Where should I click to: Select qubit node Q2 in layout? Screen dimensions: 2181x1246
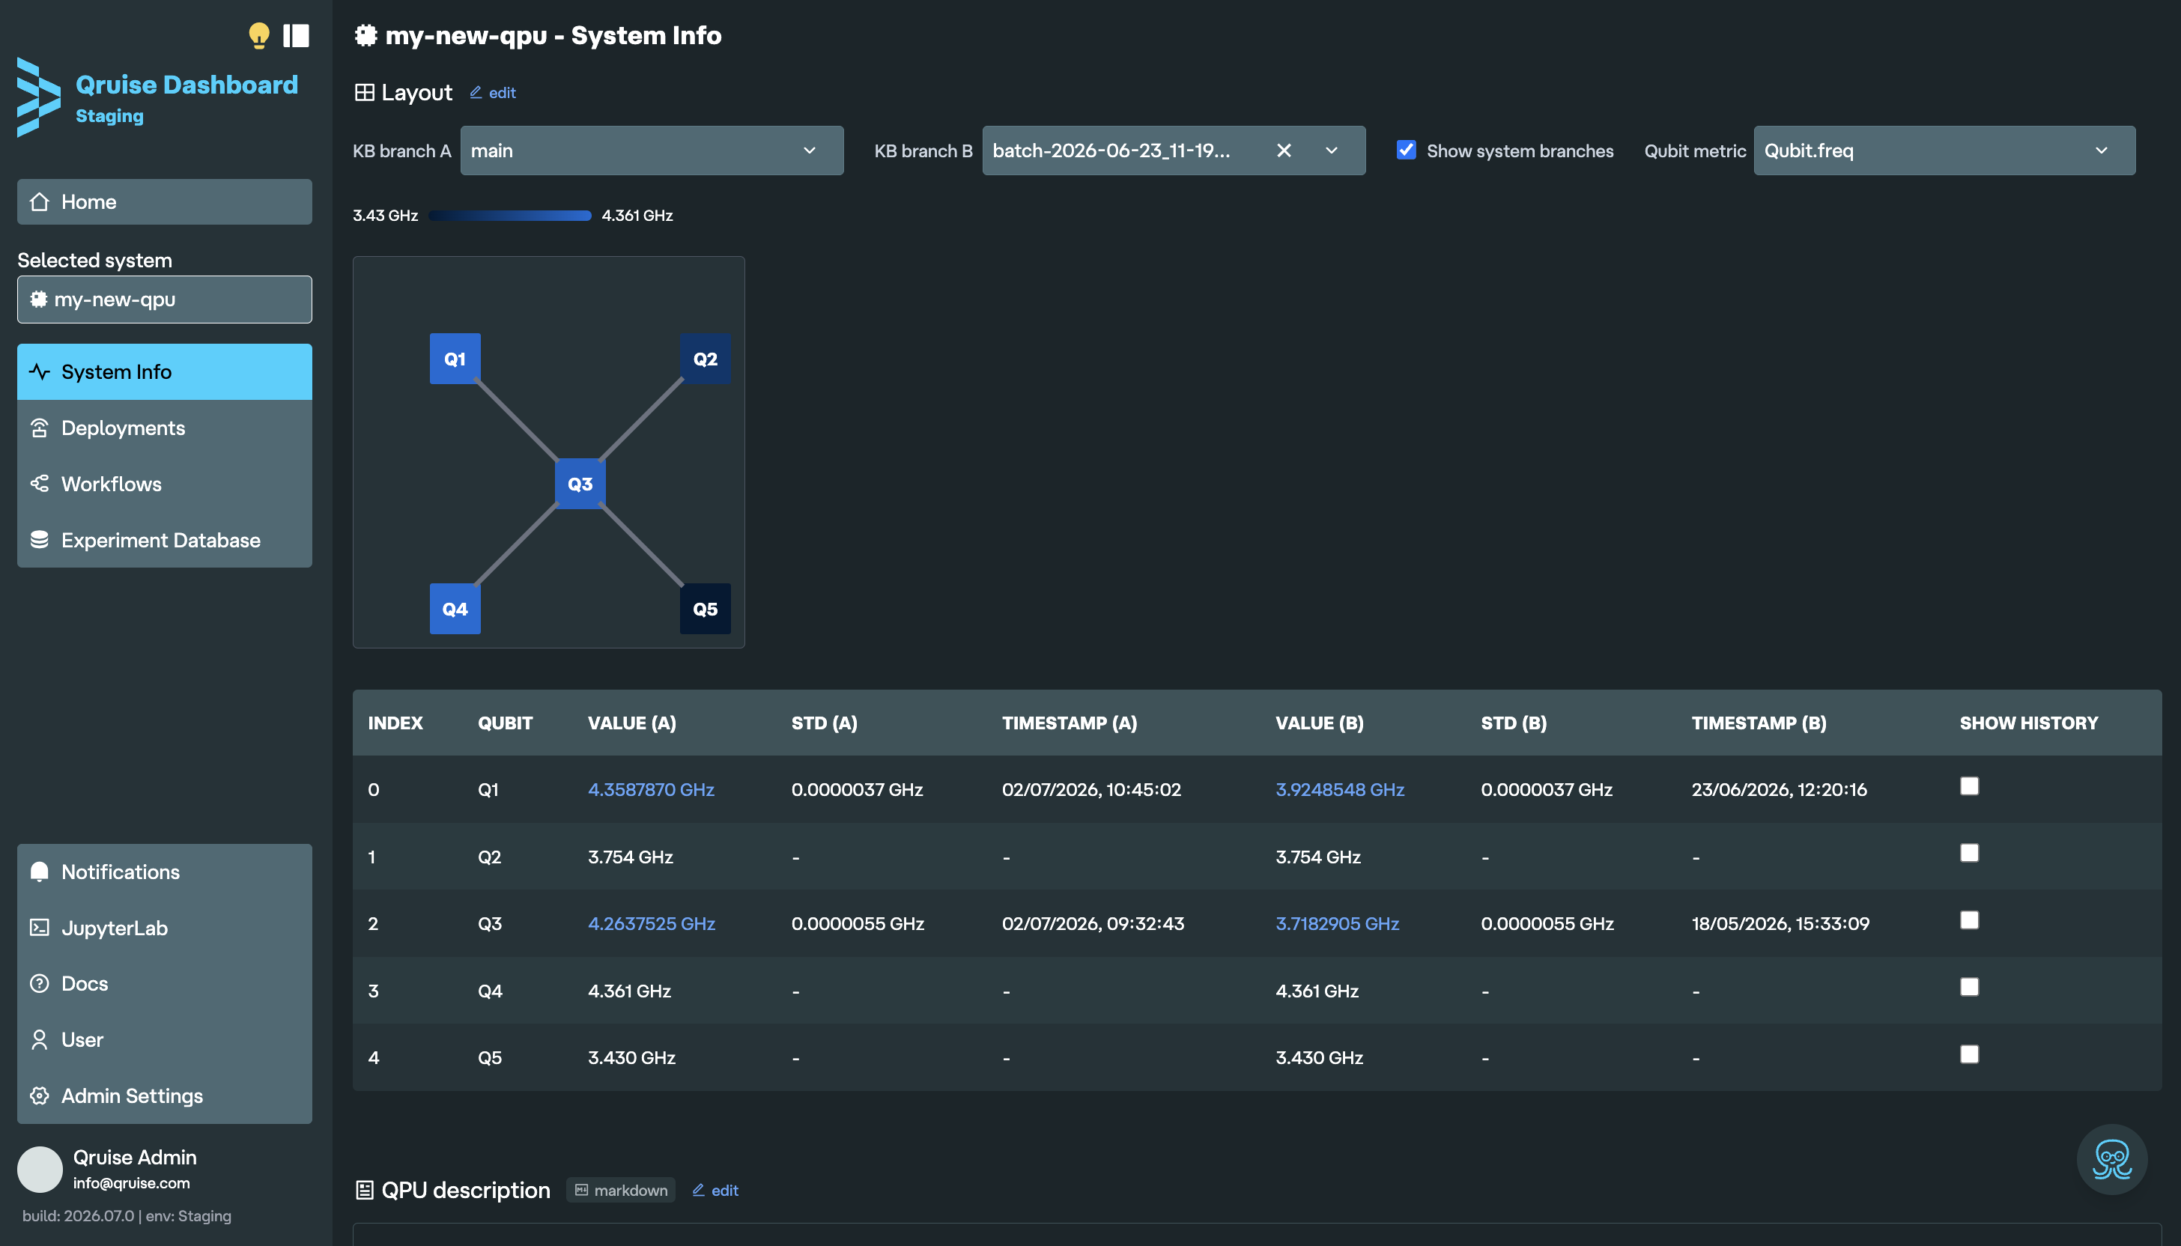pyautogui.click(x=706, y=359)
